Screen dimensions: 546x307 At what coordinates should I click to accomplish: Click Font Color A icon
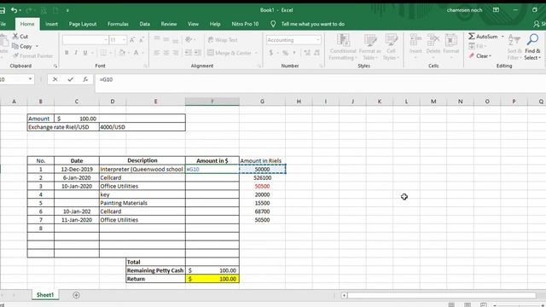coord(136,53)
